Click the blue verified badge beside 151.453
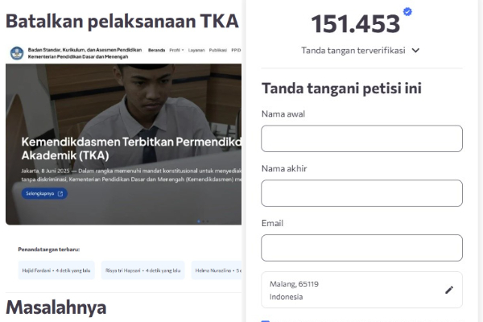The width and height of the screenshot is (483, 322). pyautogui.click(x=407, y=12)
